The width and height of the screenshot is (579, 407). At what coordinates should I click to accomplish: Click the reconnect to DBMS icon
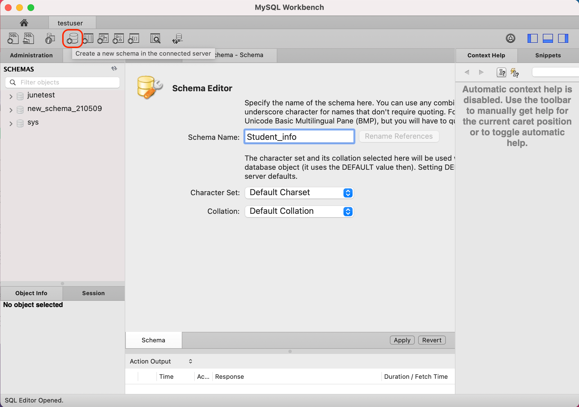tap(178, 39)
